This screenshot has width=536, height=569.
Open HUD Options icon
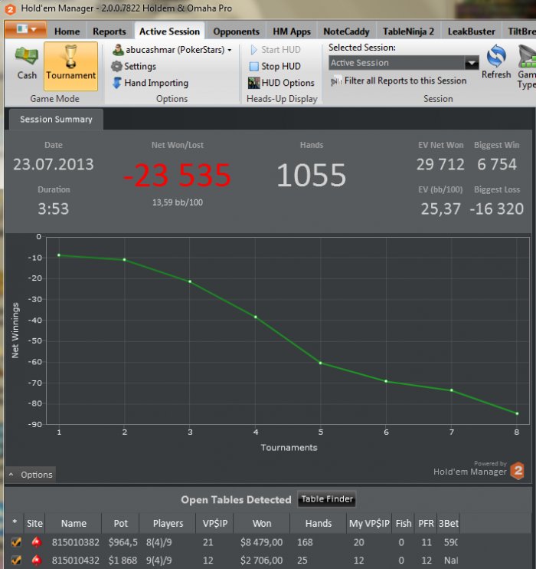tap(253, 83)
